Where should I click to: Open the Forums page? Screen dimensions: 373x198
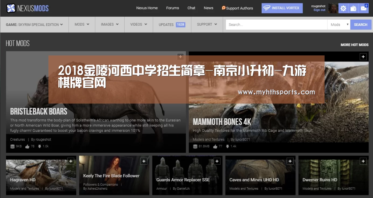pyautogui.click(x=173, y=8)
